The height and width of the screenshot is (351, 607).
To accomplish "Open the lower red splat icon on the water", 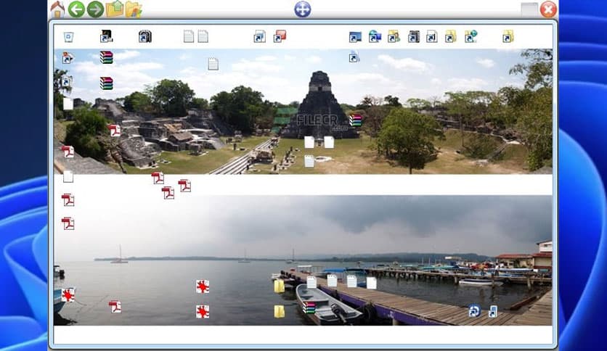I will click(203, 312).
